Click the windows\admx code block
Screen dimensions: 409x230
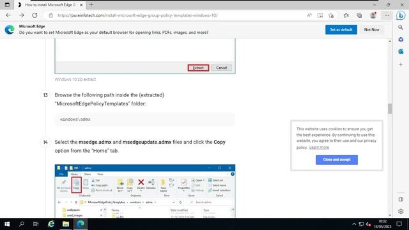tap(145, 119)
